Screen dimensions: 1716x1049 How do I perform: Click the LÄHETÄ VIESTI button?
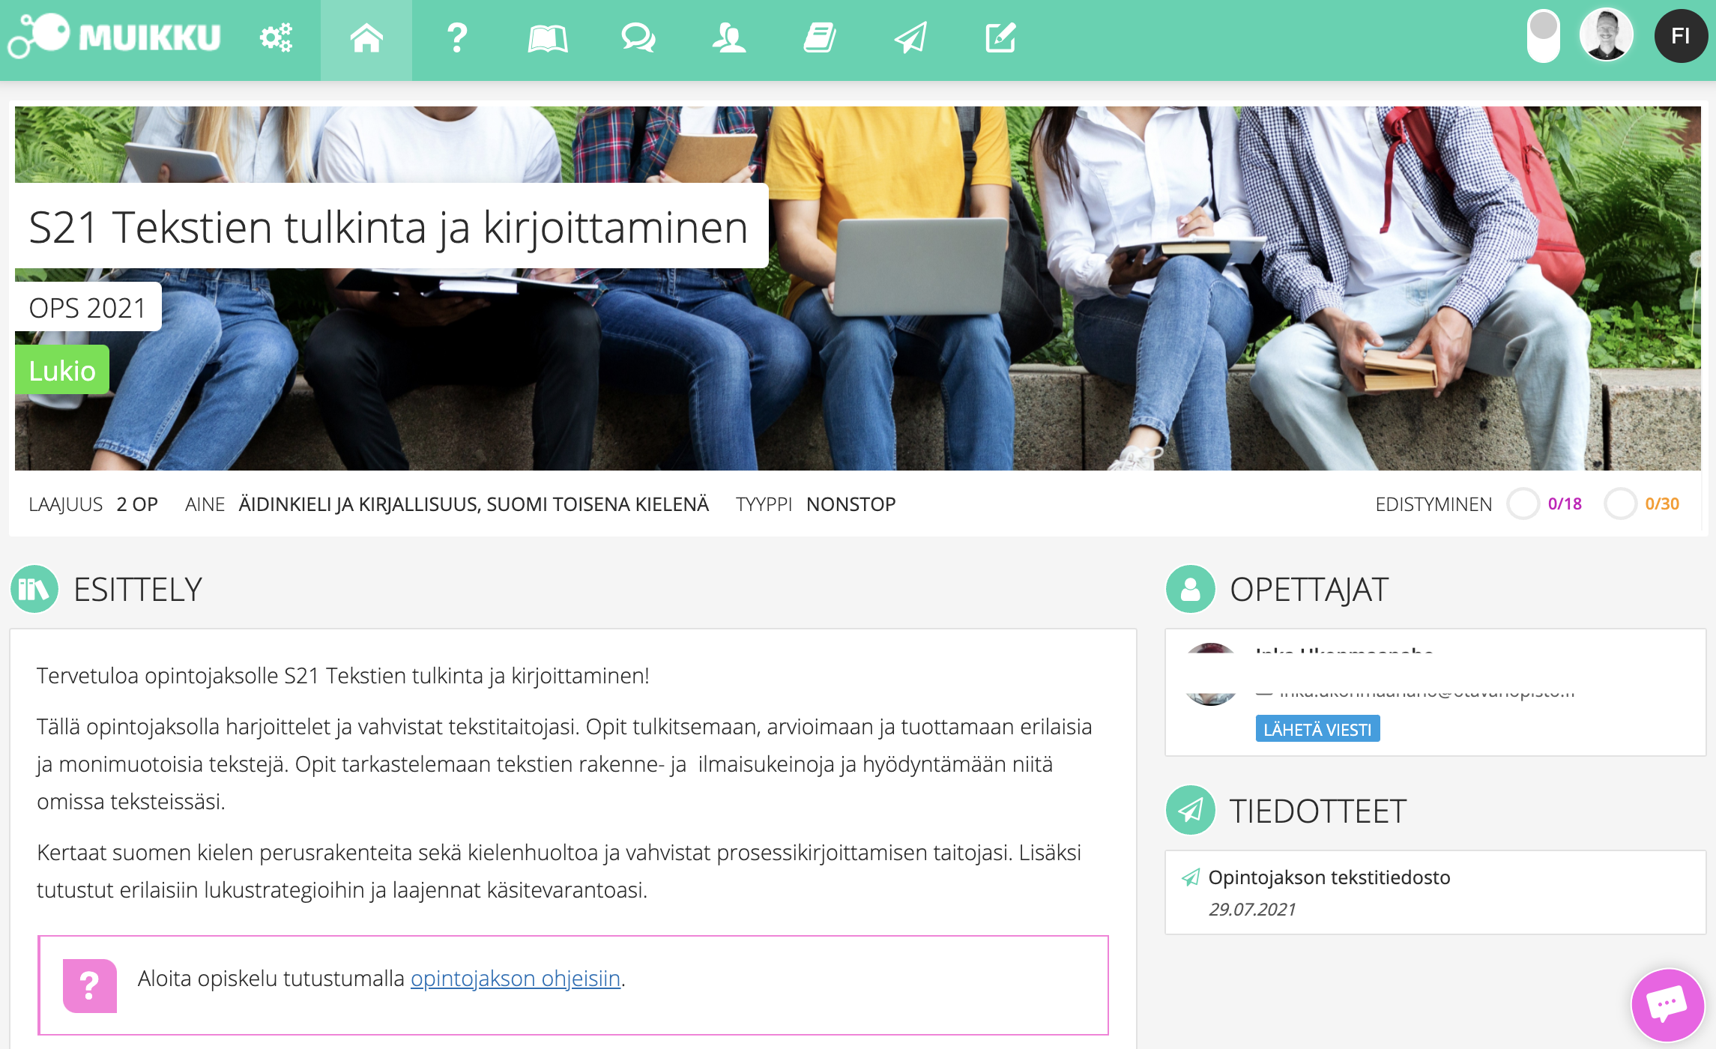click(x=1318, y=728)
